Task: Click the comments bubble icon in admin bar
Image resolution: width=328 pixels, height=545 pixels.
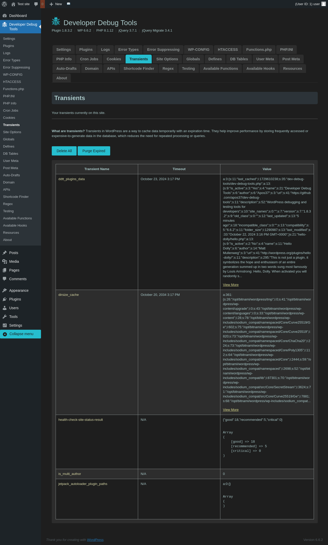Action: pos(36,4)
